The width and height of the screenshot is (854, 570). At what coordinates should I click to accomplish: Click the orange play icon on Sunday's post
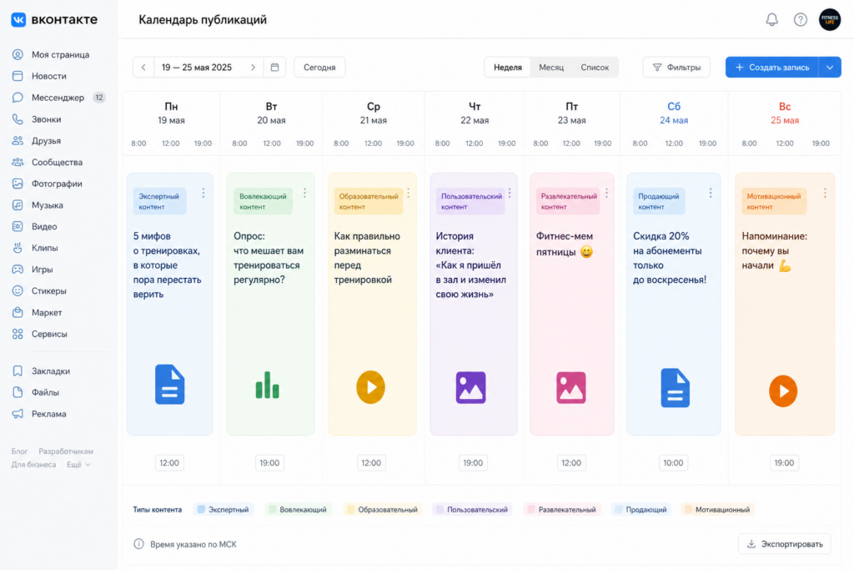tap(783, 391)
